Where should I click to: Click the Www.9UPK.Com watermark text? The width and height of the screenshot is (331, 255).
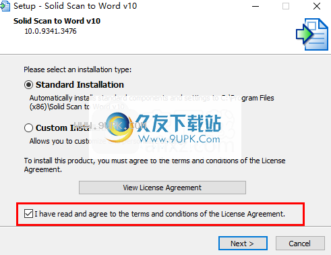coord(179,139)
